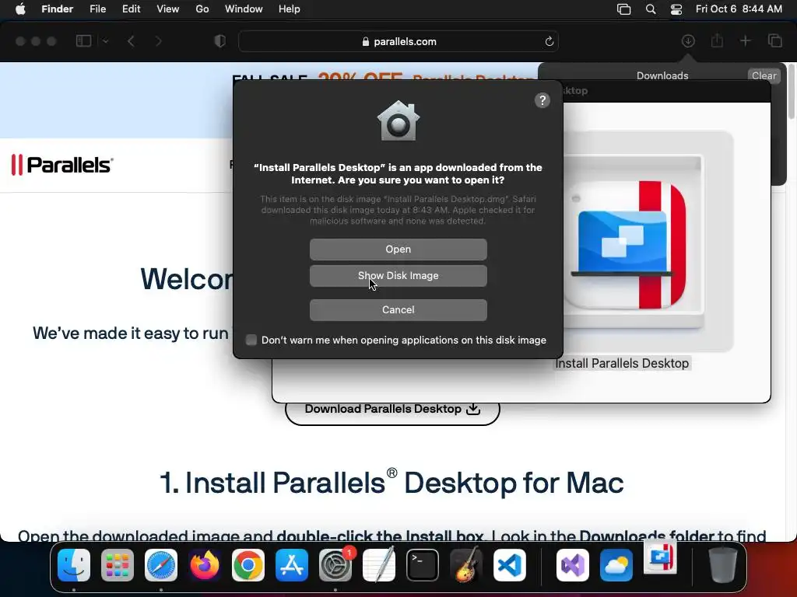Open Launchpad from the Dock
Screen dimensions: 797x597
[118, 565]
